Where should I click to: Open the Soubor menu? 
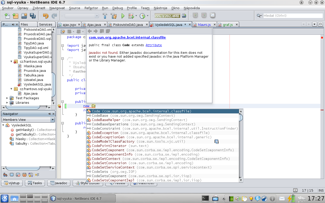pos(8,8)
